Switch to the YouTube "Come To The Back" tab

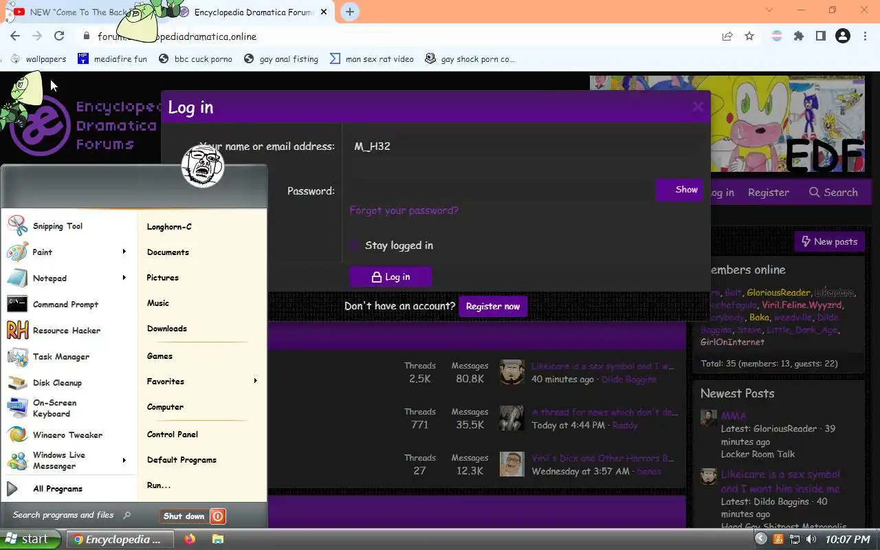tap(78, 12)
